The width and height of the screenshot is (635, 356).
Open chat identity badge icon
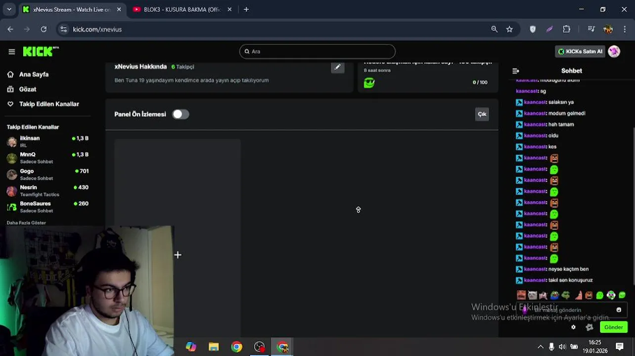(x=590, y=327)
